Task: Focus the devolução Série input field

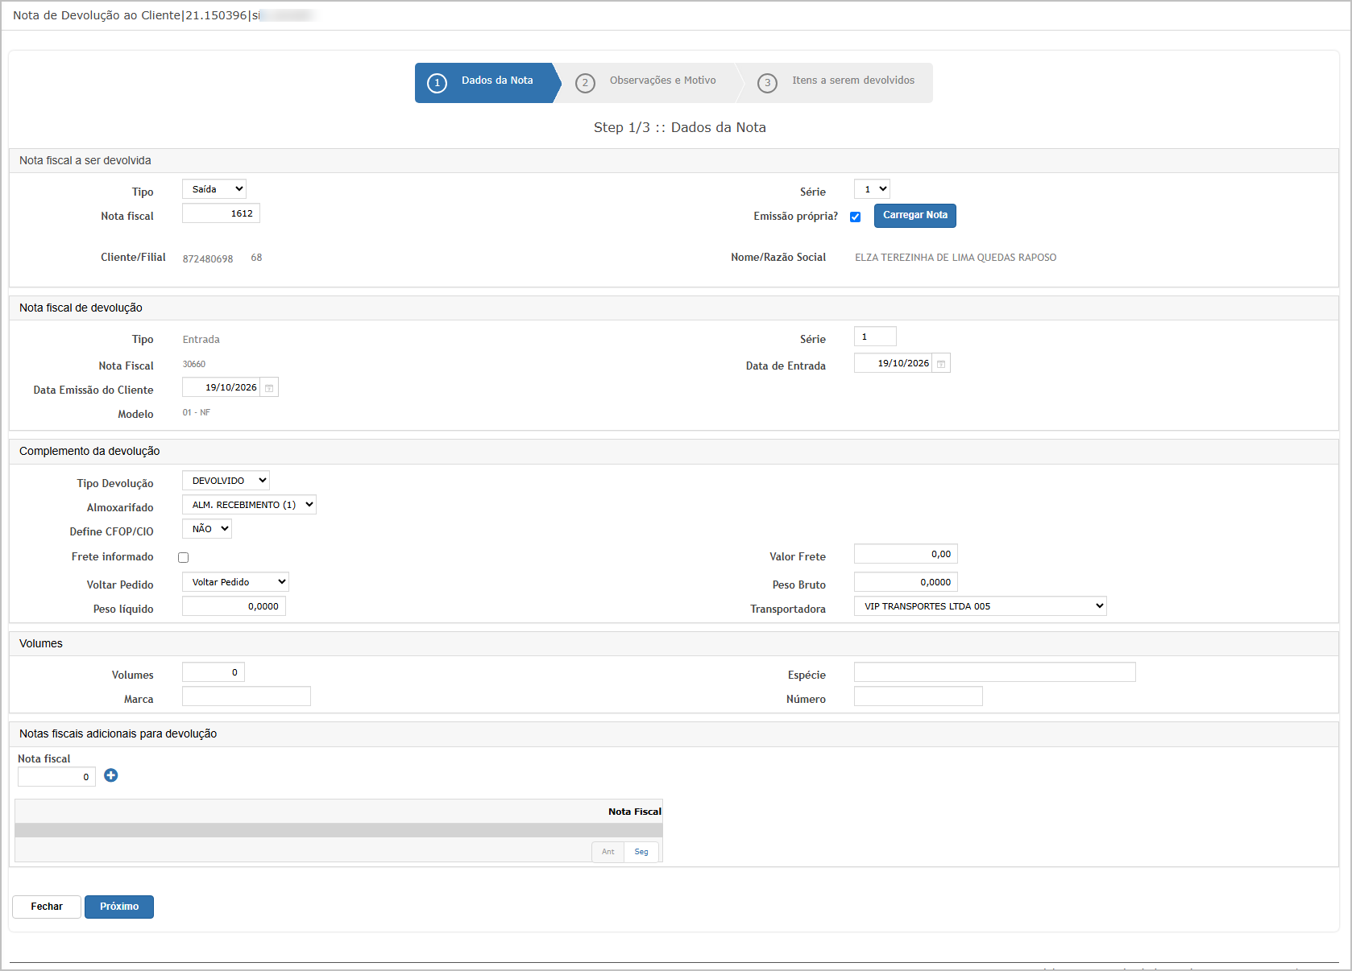Action: click(x=875, y=337)
